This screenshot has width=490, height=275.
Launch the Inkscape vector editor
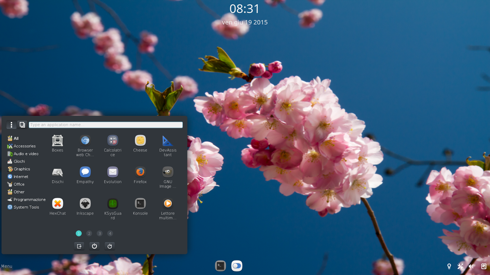pyautogui.click(x=85, y=204)
